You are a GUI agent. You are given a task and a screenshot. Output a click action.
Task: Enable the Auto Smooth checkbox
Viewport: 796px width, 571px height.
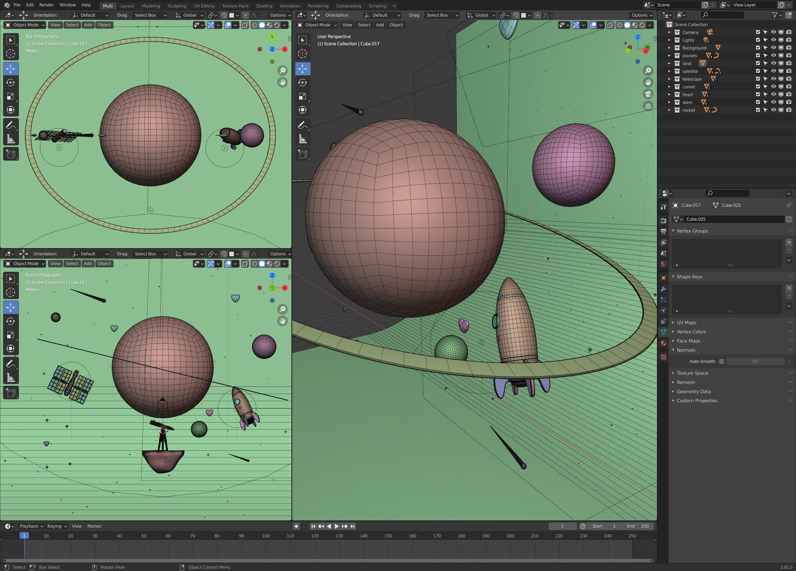coord(721,361)
